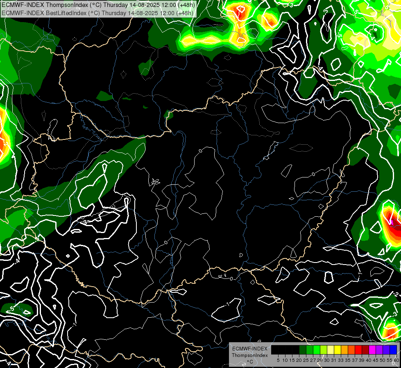This screenshot has width=401, height=368.
Task: Click legend tick value '20'
Action: click(x=299, y=360)
